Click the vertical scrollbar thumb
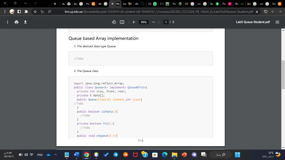The width and height of the screenshot is (285, 160). [283, 75]
